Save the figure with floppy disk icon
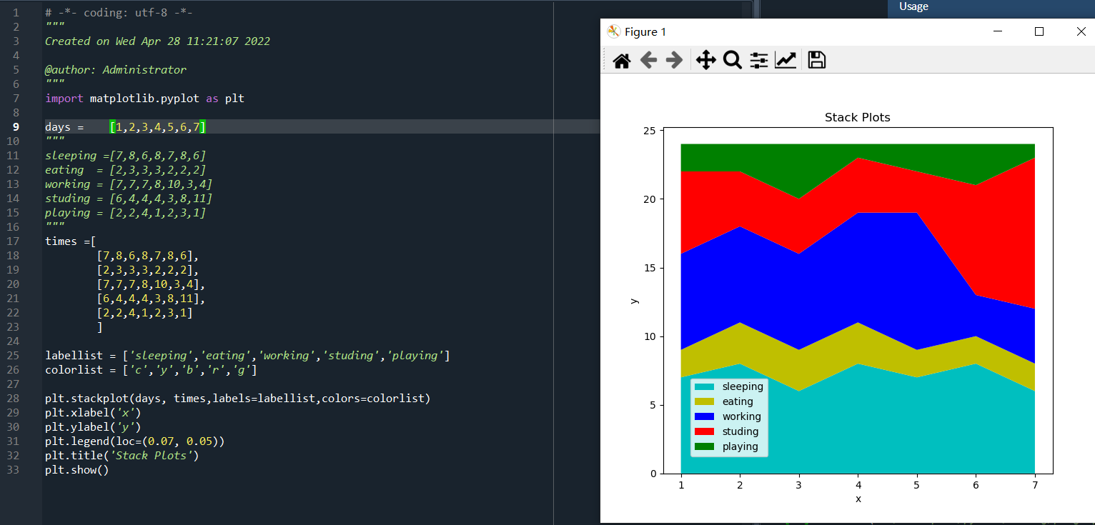The height and width of the screenshot is (525, 1095). (816, 61)
